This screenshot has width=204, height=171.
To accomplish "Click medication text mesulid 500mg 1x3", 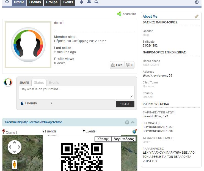I will [x=155, y=116].
